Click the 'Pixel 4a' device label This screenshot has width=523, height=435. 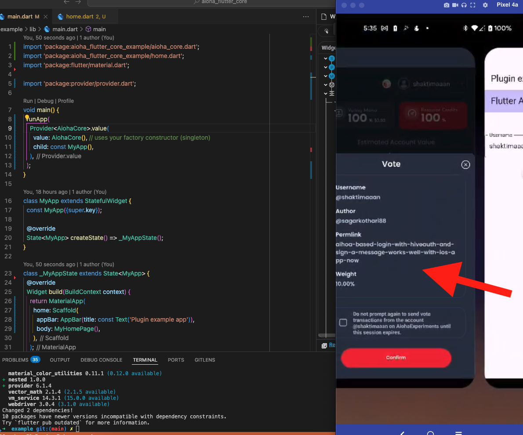[507, 5]
